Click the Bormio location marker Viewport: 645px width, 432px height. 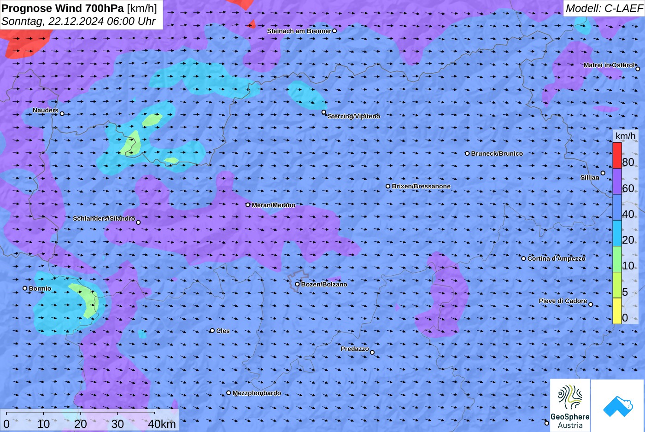pyautogui.click(x=25, y=288)
